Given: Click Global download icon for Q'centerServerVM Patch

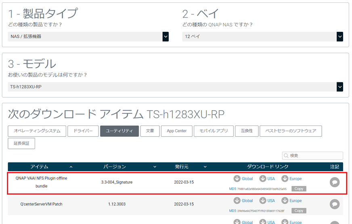Looking at the screenshot, I should tap(237, 201).
